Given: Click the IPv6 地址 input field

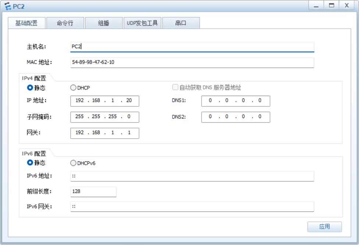Looking at the screenshot, I should 192,176.
